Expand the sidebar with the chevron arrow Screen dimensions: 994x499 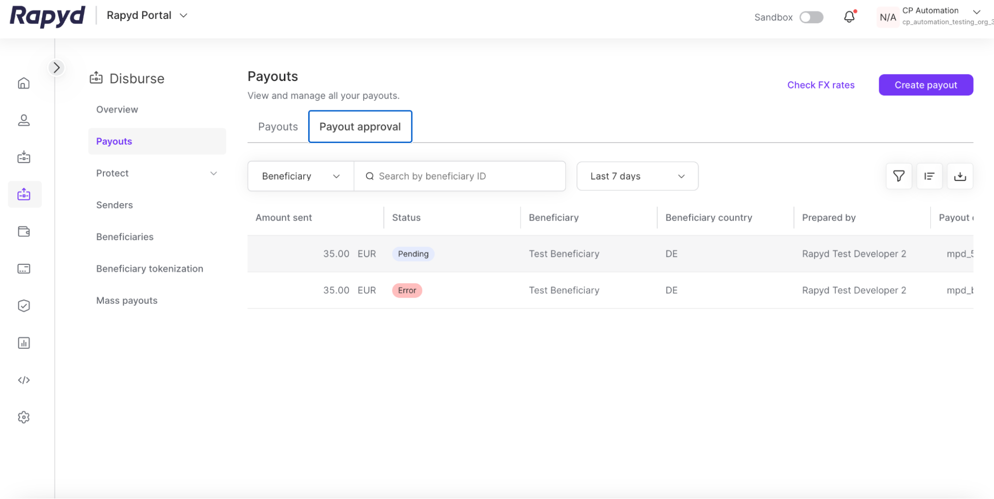(x=56, y=67)
